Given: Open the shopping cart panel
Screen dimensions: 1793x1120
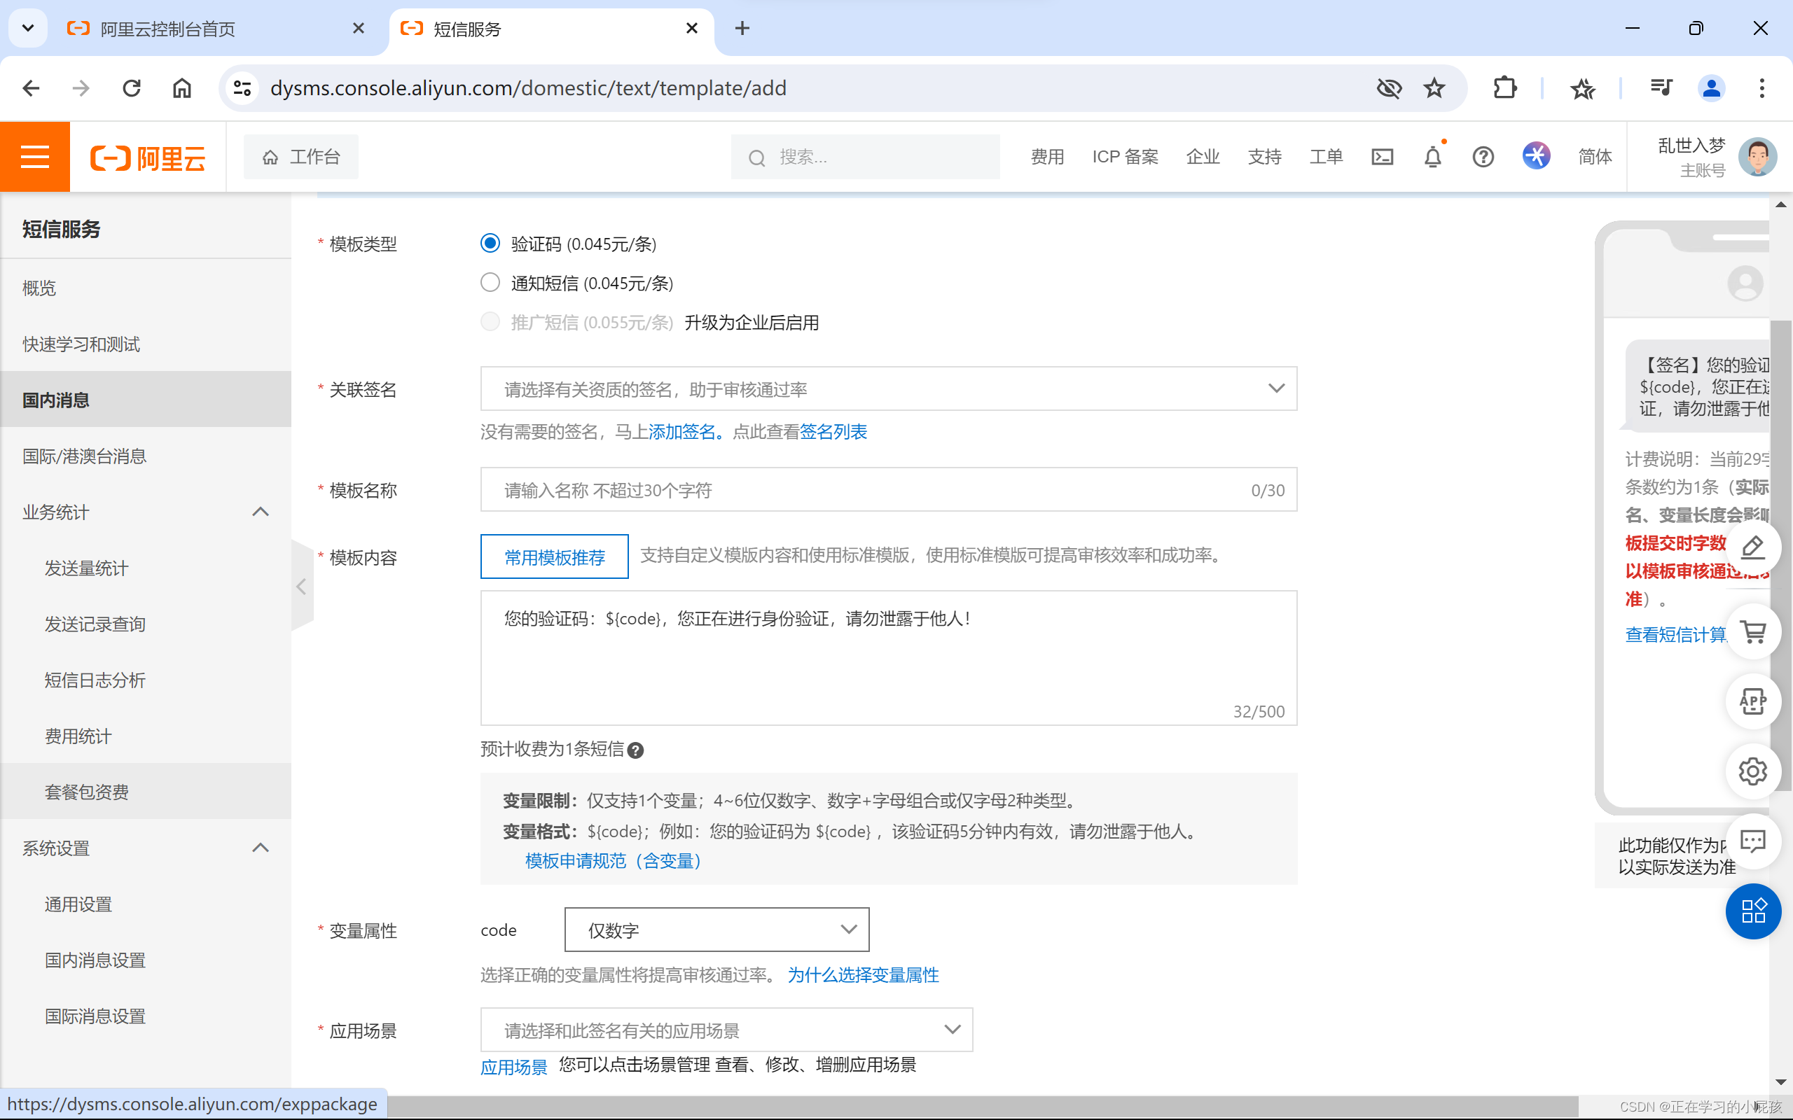Looking at the screenshot, I should pos(1753,631).
